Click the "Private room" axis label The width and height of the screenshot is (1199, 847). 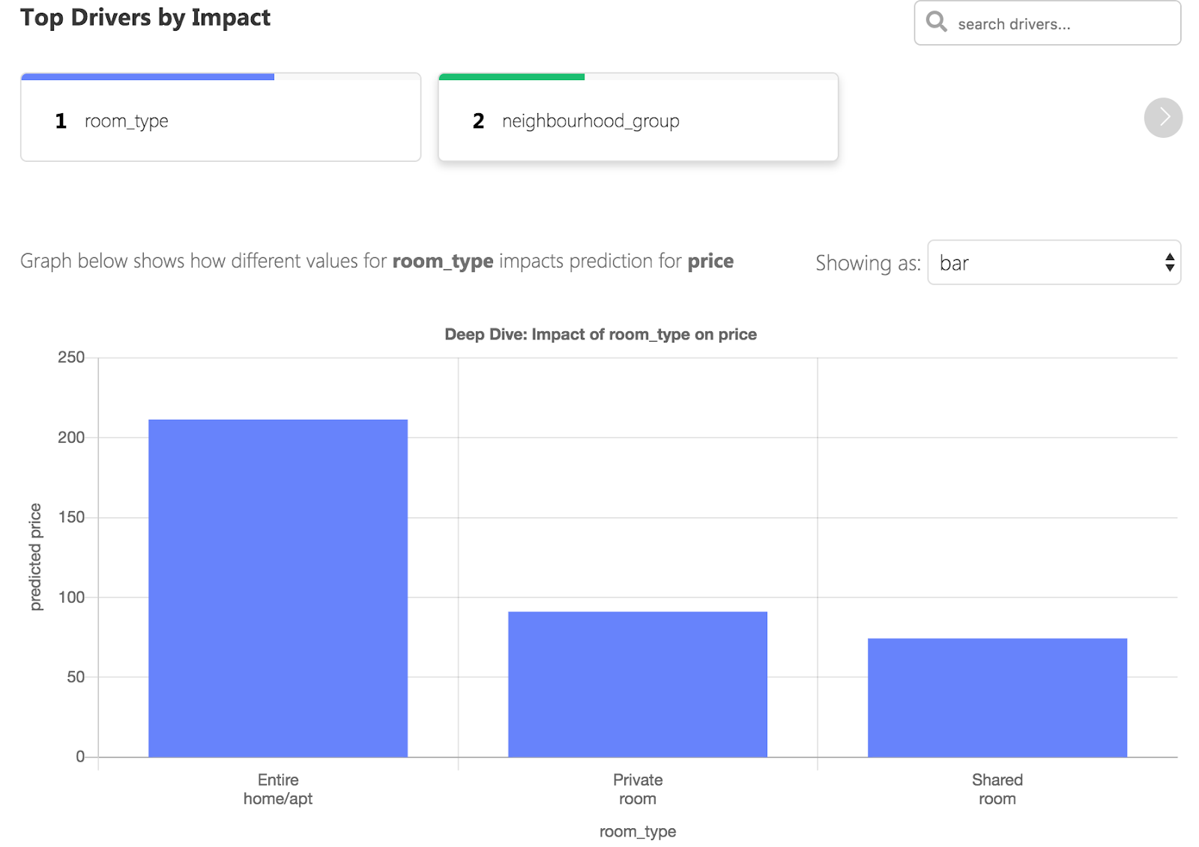(x=638, y=789)
